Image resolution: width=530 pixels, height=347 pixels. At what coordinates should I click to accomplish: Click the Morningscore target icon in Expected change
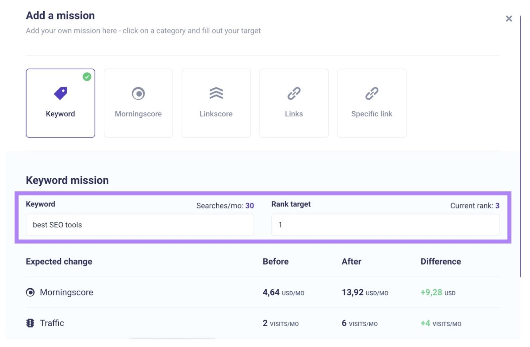click(x=30, y=292)
